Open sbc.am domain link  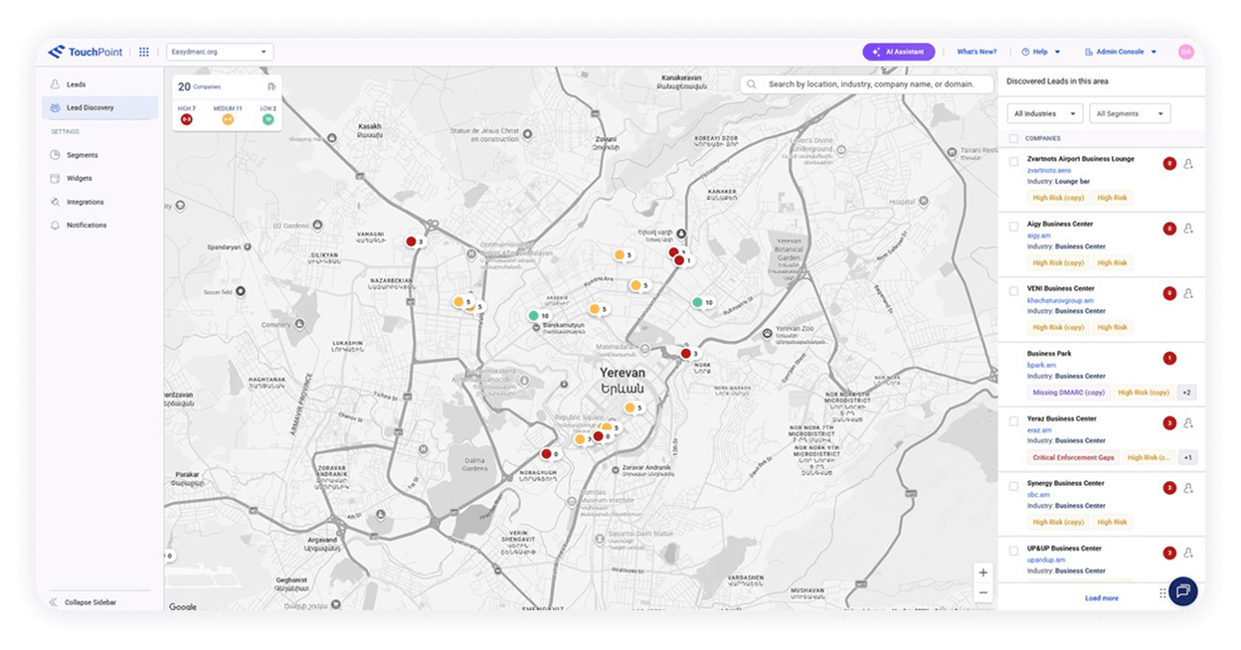tap(1038, 494)
